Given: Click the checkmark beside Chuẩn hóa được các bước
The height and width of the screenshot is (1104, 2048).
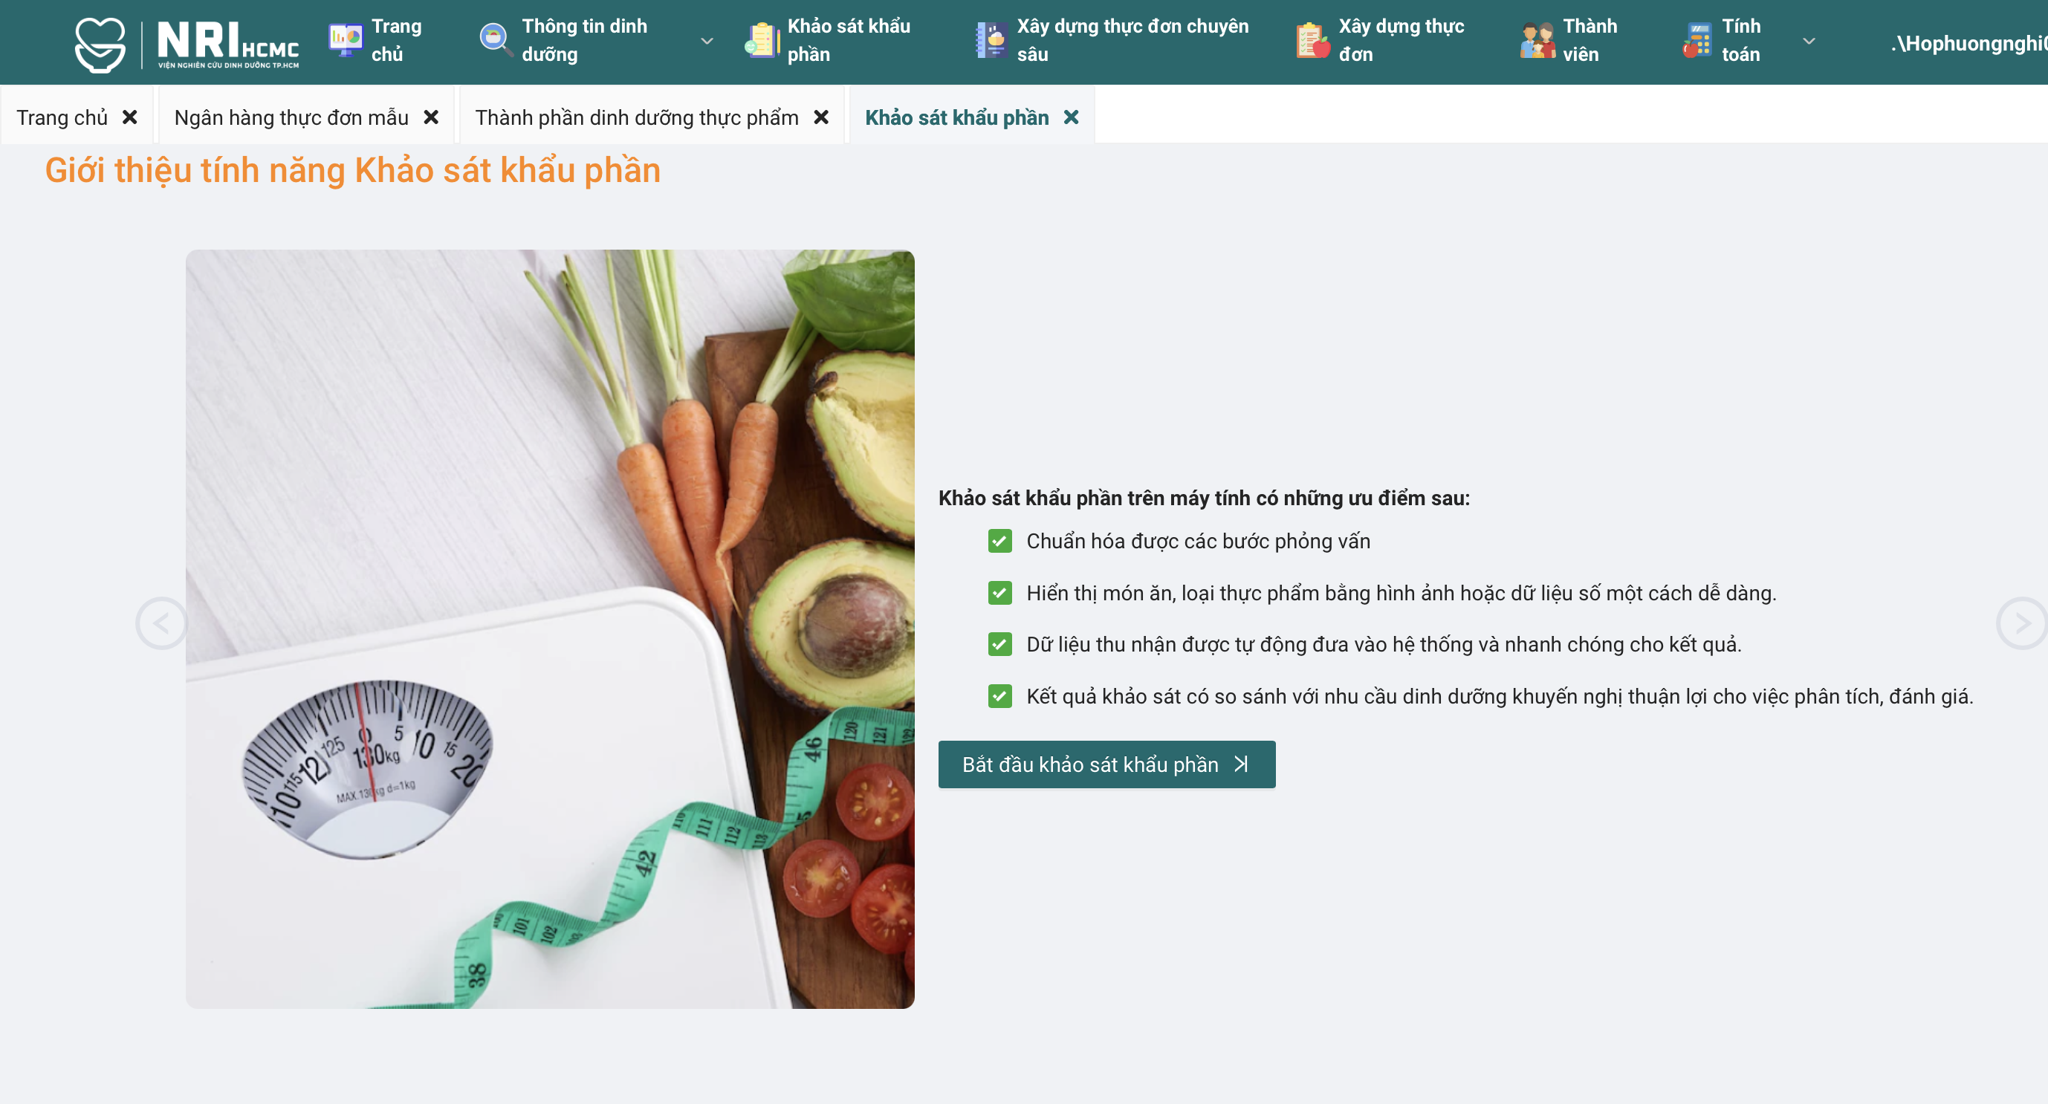Looking at the screenshot, I should click(x=999, y=542).
